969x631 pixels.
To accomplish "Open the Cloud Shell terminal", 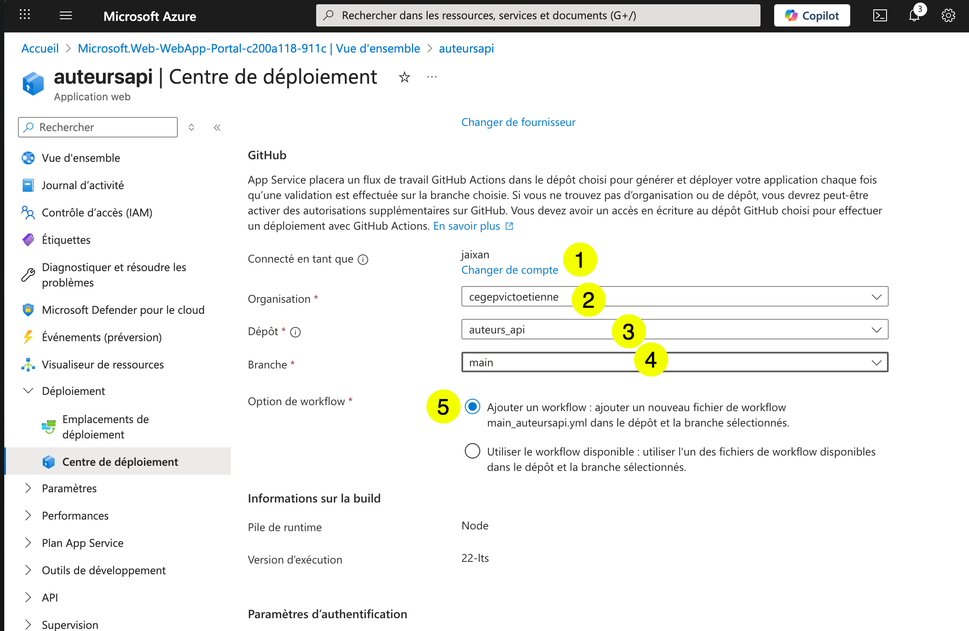I will [880, 15].
